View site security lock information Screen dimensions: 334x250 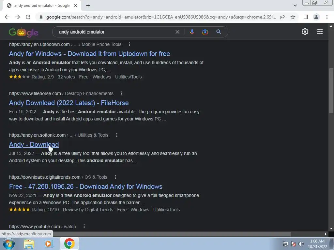point(41,17)
